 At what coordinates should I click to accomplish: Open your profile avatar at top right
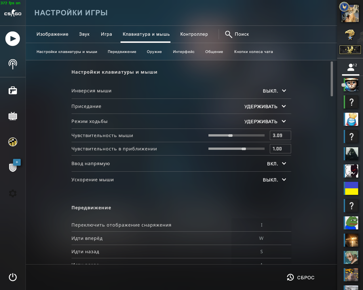point(350,13)
